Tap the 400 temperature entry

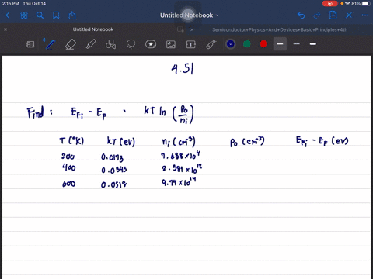[x=69, y=167]
